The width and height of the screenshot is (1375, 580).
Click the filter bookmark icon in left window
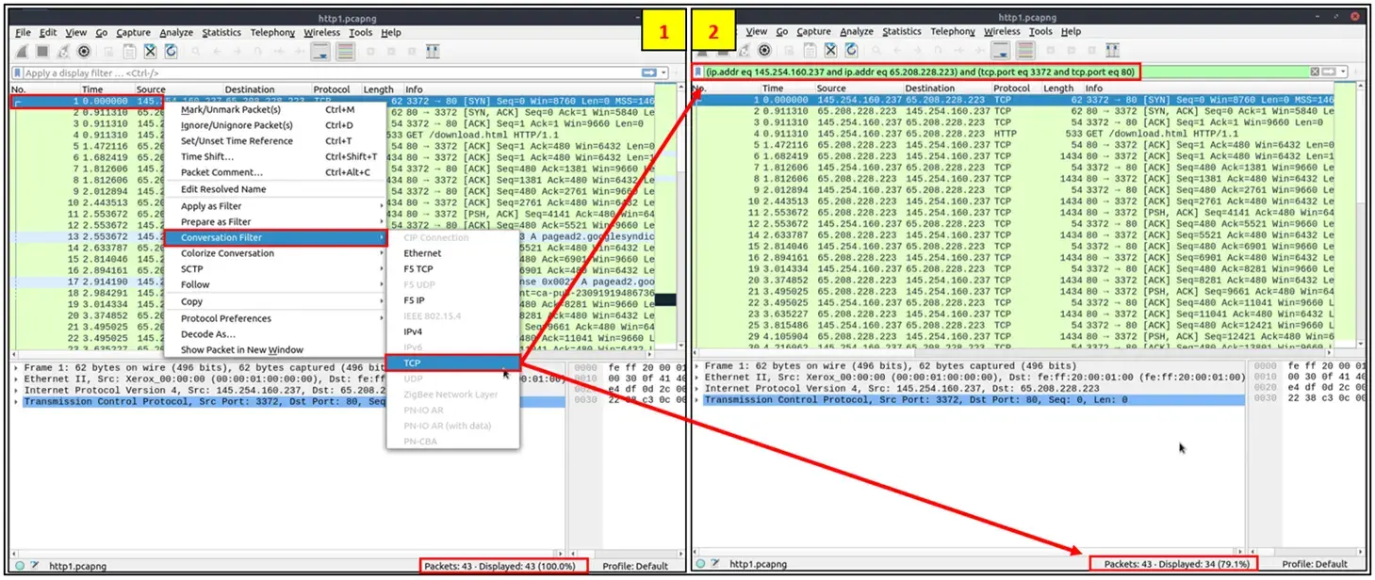point(17,72)
